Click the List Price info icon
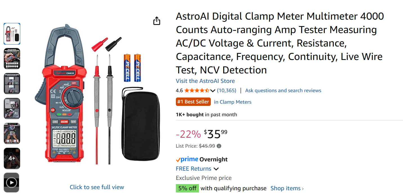Image resolution: width=403 pixels, height=195 pixels. click(x=219, y=146)
